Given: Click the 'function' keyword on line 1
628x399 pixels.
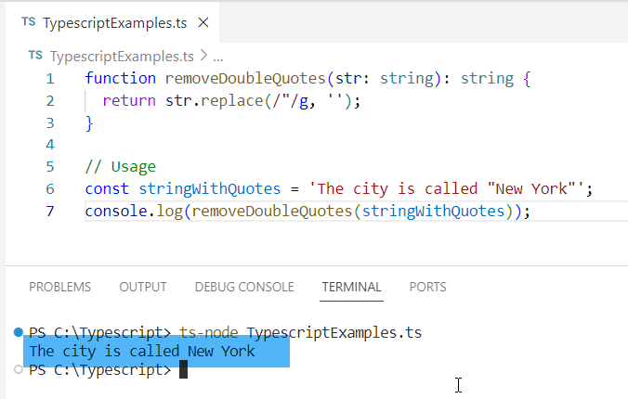Looking at the screenshot, I should click(x=120, y=79).
